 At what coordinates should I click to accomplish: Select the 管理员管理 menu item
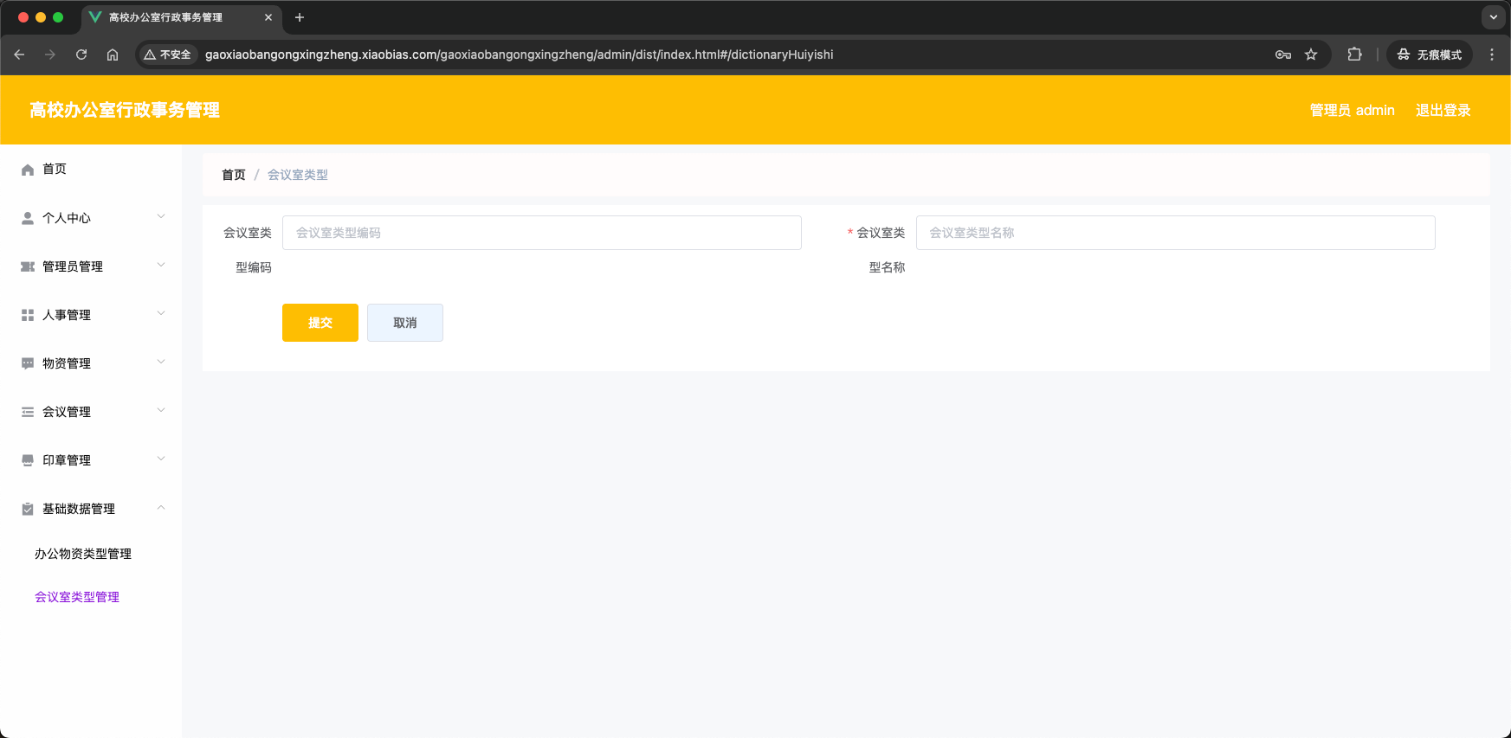point(91,266)
